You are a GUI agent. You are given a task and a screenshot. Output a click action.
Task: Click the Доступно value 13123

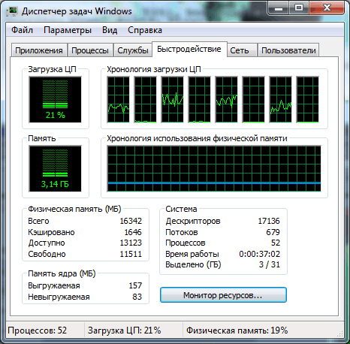[x=131, y=243]
